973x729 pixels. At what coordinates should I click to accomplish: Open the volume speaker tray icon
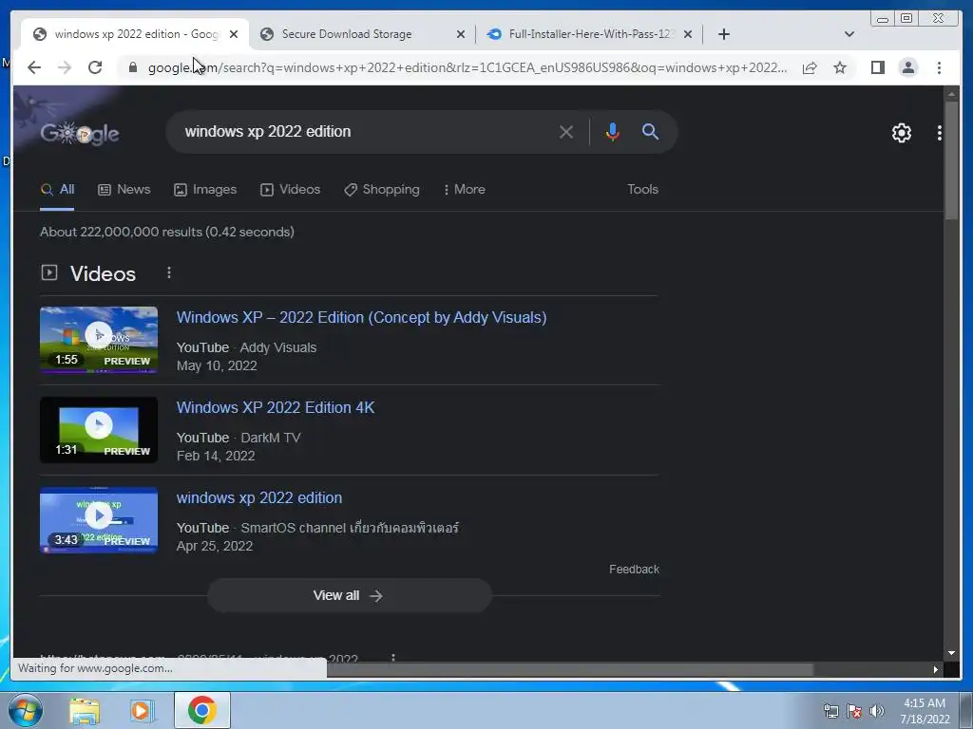pos(877,711)
